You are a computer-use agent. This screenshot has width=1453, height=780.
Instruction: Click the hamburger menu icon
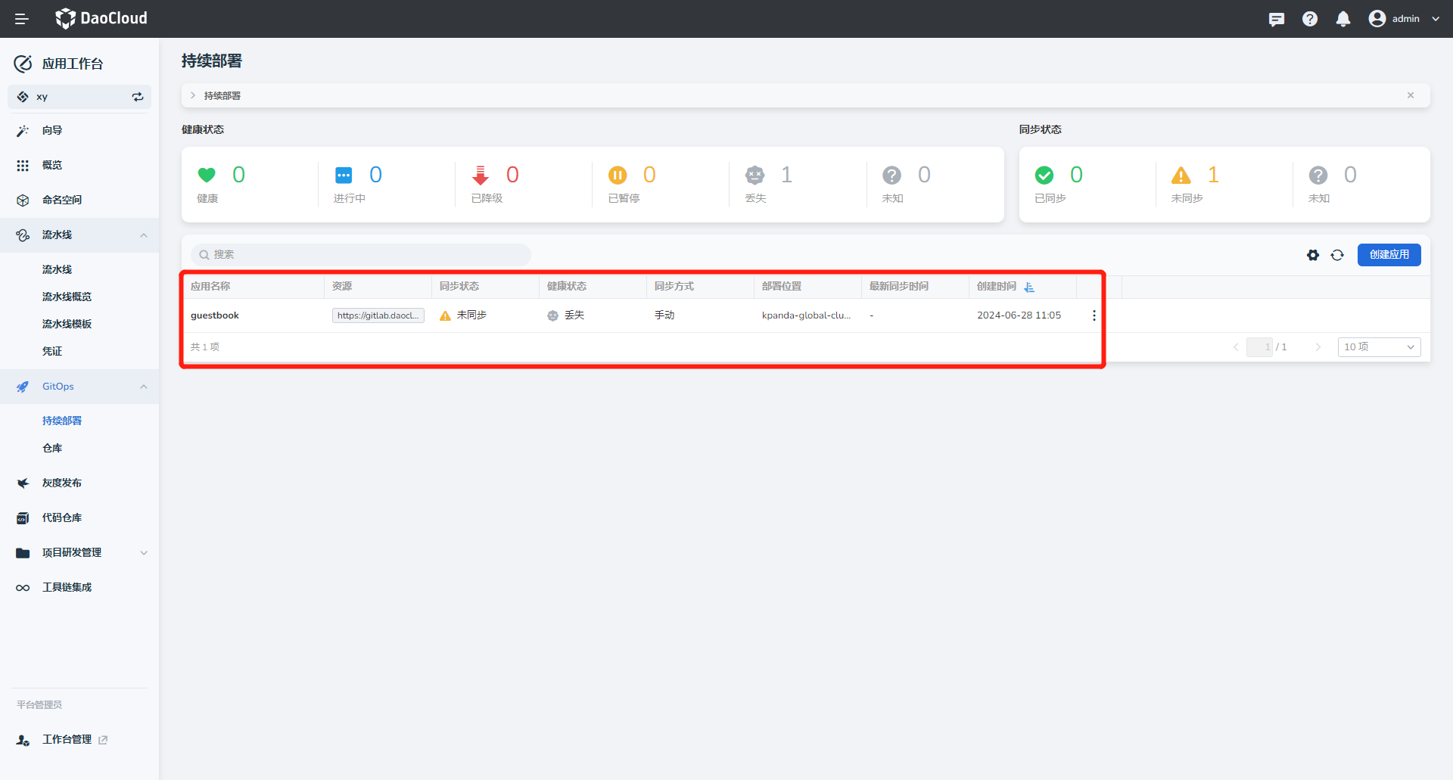pyautogui.click(x=22, y=19)
